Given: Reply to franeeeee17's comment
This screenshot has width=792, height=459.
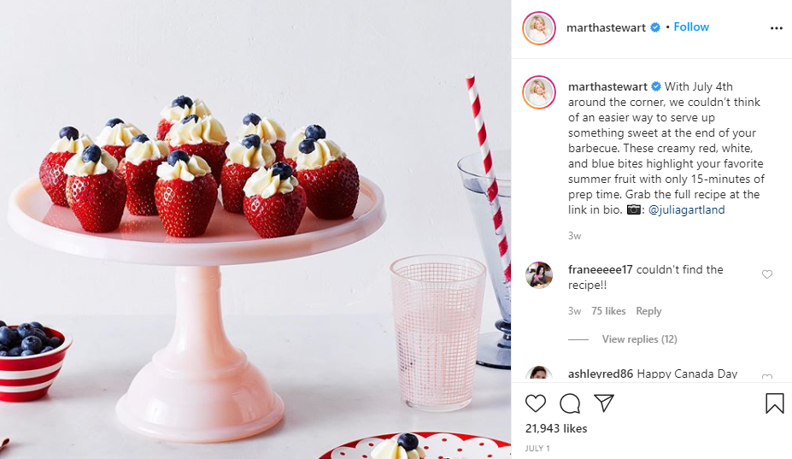Looking at the screenshot, I should (648, 311).
